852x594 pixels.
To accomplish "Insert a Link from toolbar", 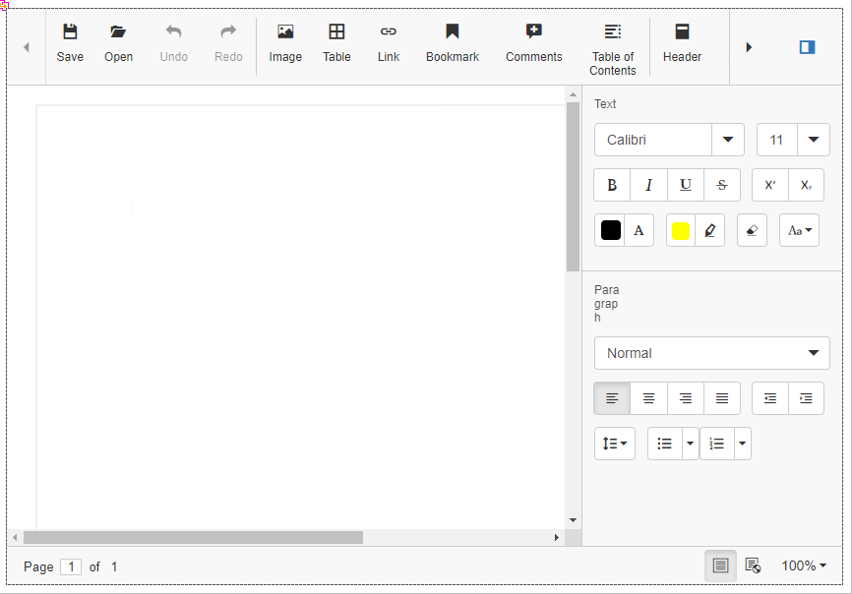I will pyautogui.click(x=389, y=43).
